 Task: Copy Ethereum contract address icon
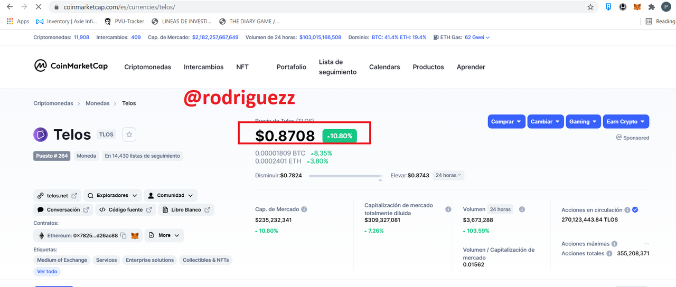[x=123, y=236]
